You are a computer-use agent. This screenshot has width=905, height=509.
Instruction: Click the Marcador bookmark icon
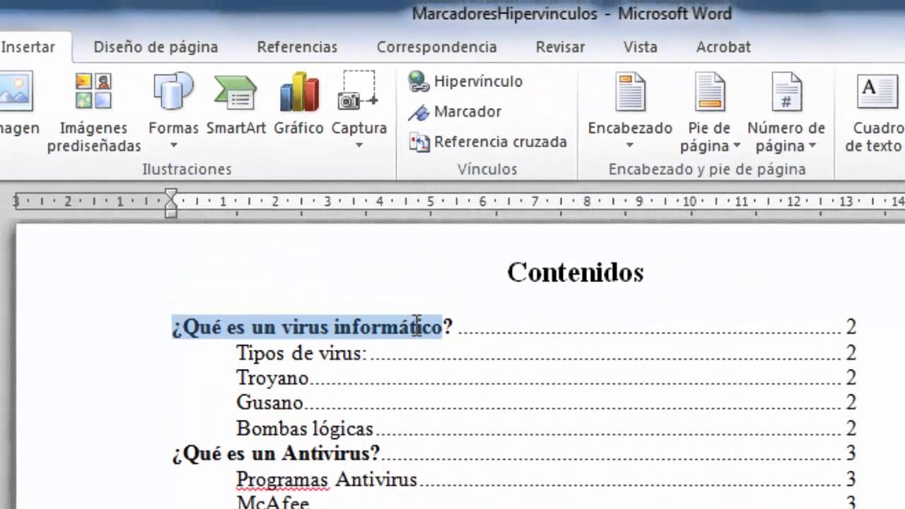tap(419, 112)
